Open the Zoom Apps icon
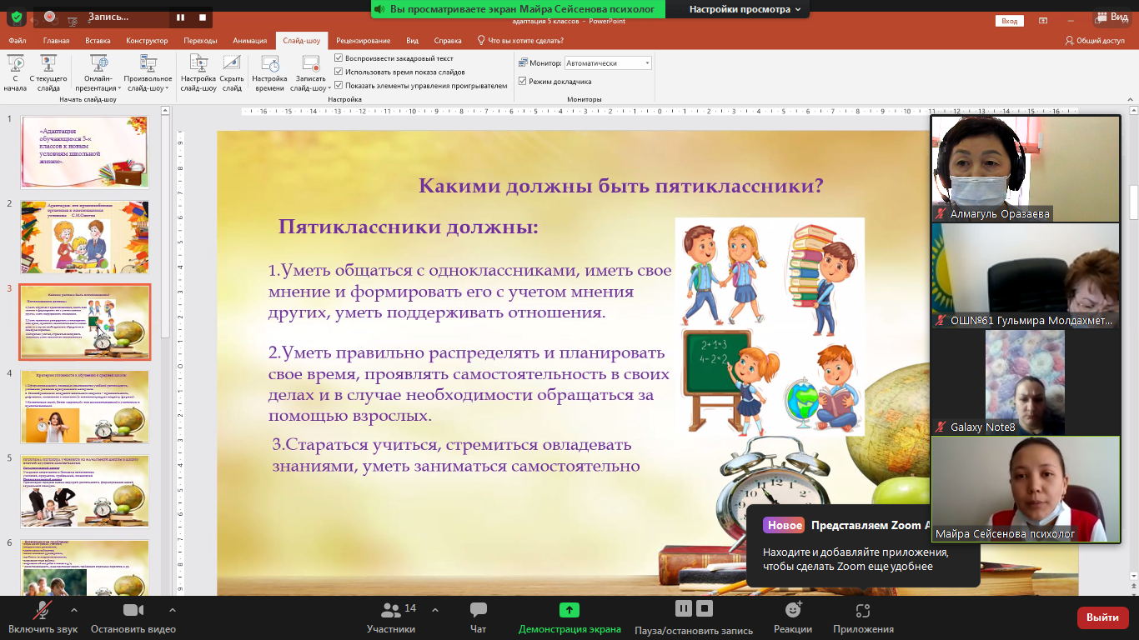The height and width of the screenshot is (640, 1139). 863,610
